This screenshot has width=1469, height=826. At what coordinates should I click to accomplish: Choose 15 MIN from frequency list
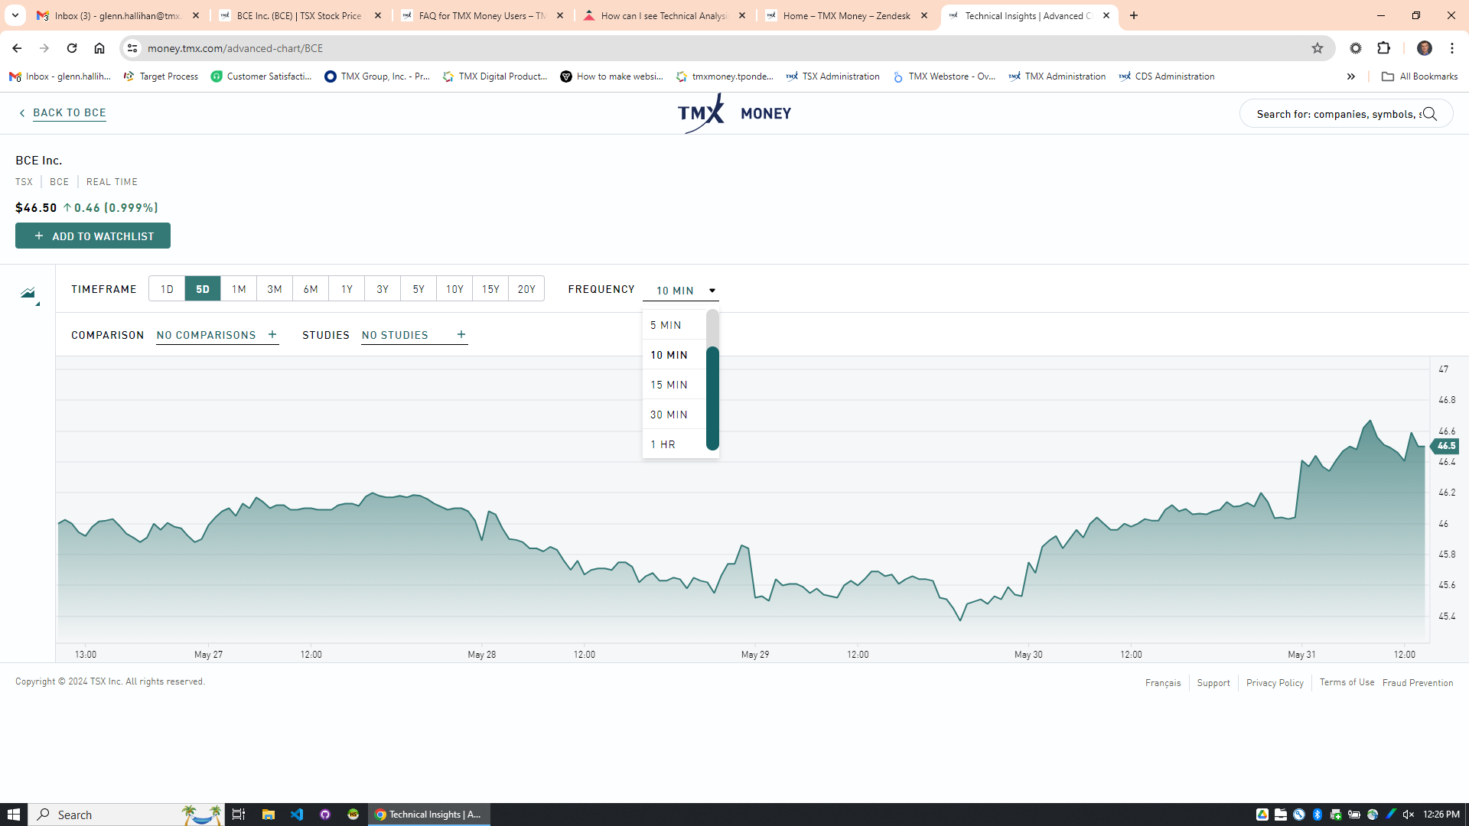pyautogui.click(x=669, y=385)
